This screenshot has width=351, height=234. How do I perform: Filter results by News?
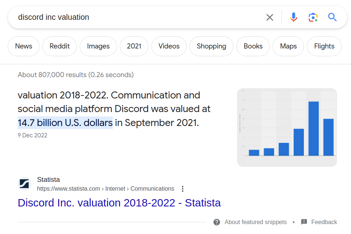click(24, 46)
